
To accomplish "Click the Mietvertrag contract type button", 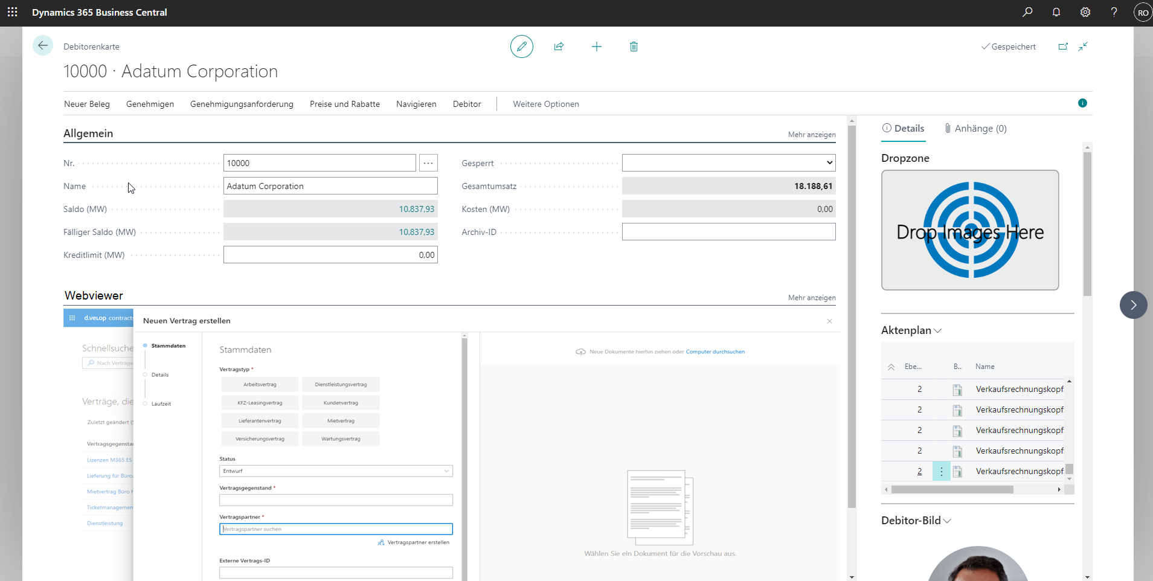I will pyautogui.click(x=341, y=421).
